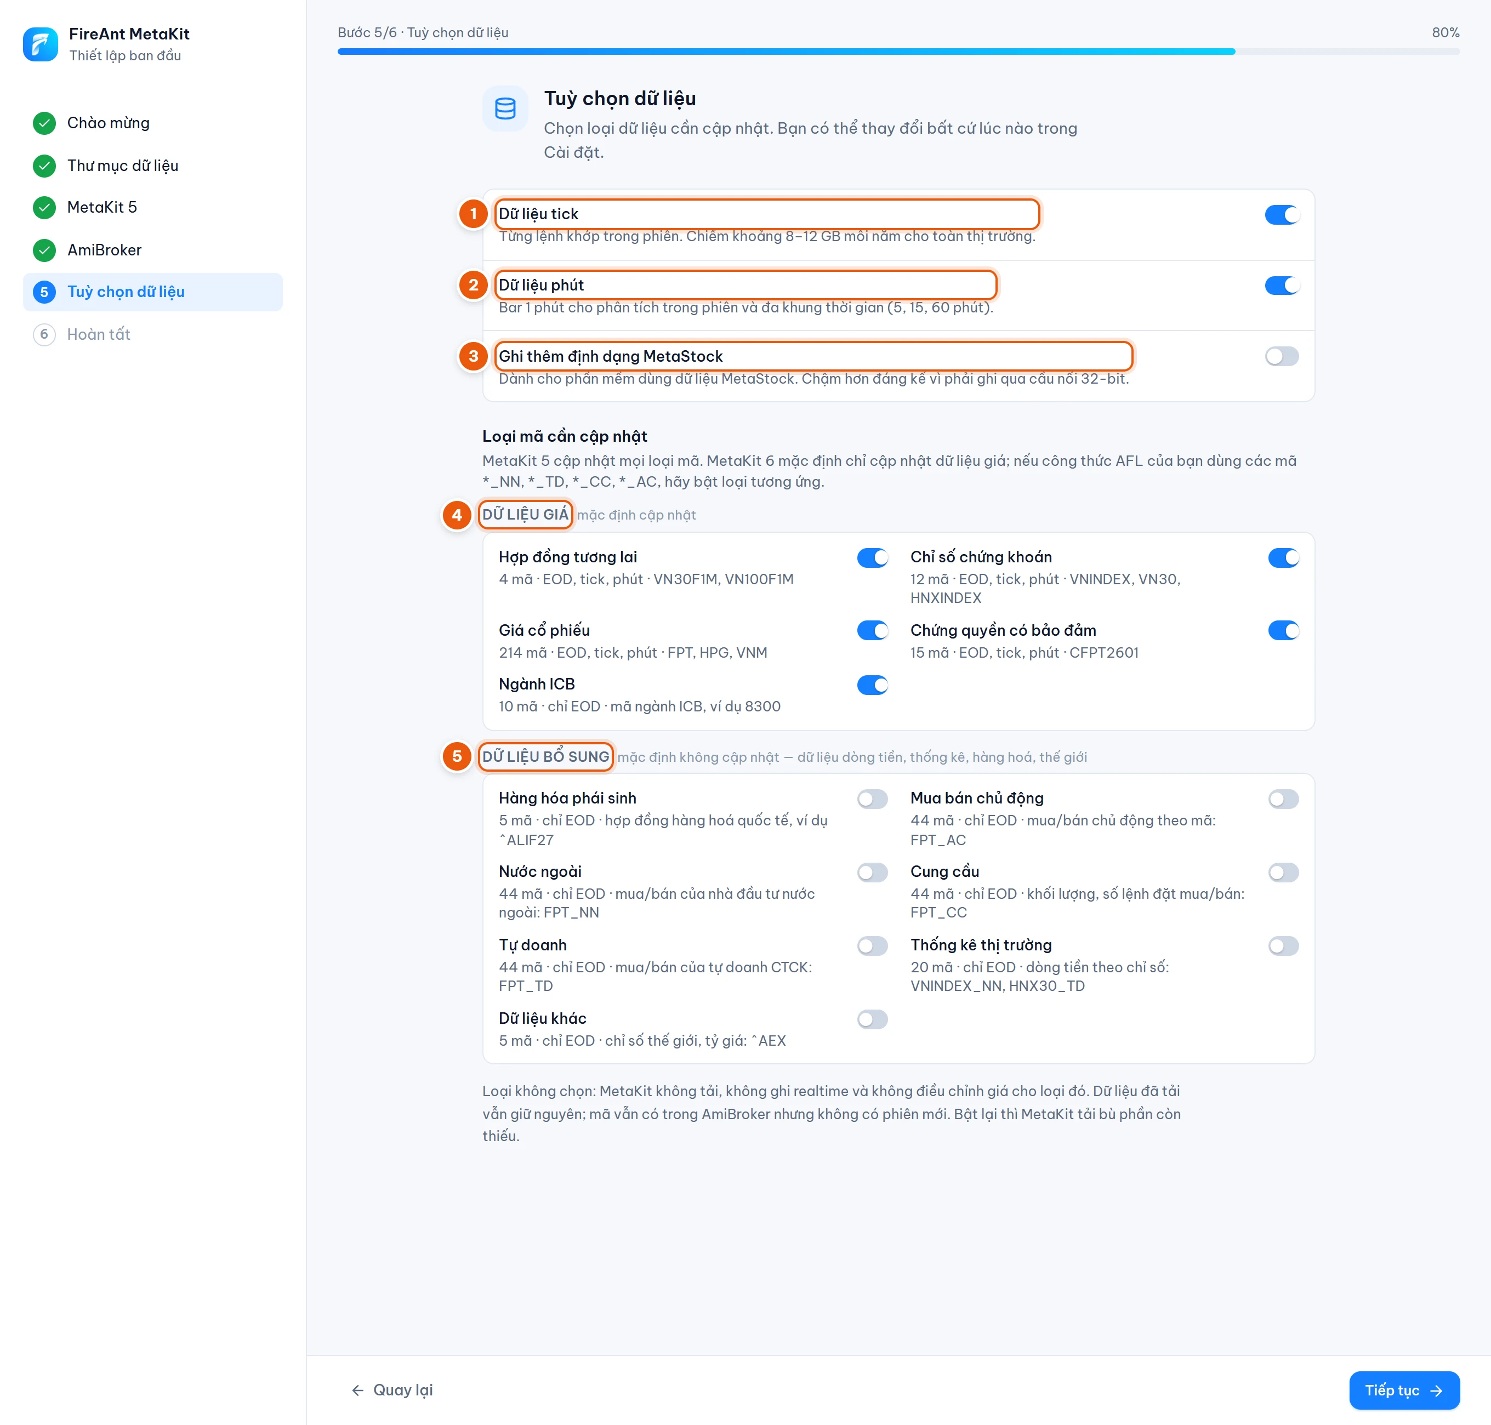Image resolution: width=1491 pixels, height=1425 pixels.
Task: Switch off Ngành ICB data
Action: tap(872, 685)
